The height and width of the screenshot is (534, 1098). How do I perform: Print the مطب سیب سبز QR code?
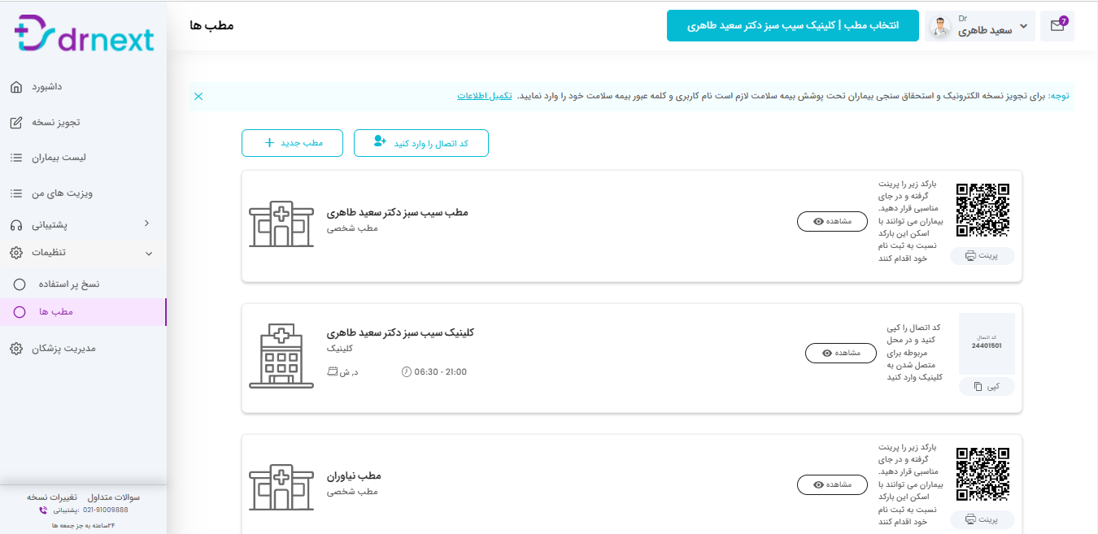pyautogui.click(x=983, y=256)
